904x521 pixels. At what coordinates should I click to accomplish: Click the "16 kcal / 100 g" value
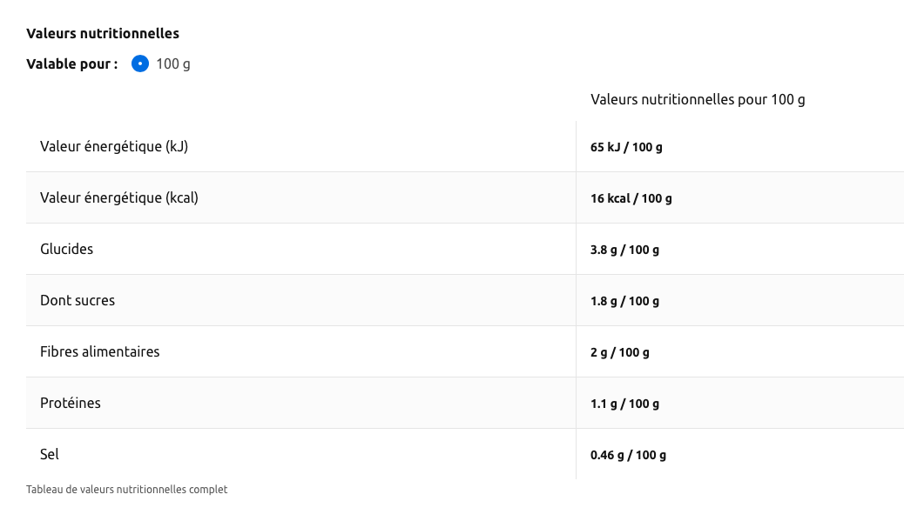click(x=631, y=198)
